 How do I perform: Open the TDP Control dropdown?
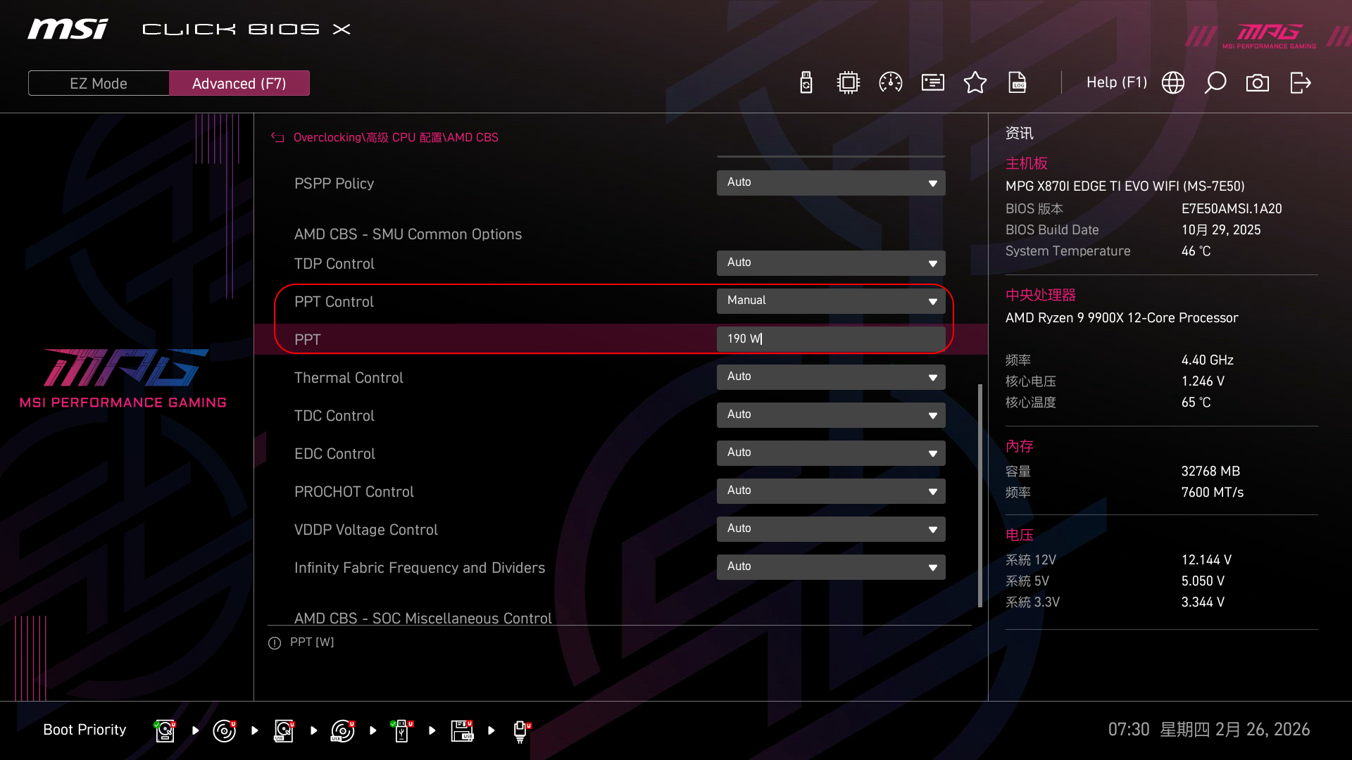(x=831, y=263)
